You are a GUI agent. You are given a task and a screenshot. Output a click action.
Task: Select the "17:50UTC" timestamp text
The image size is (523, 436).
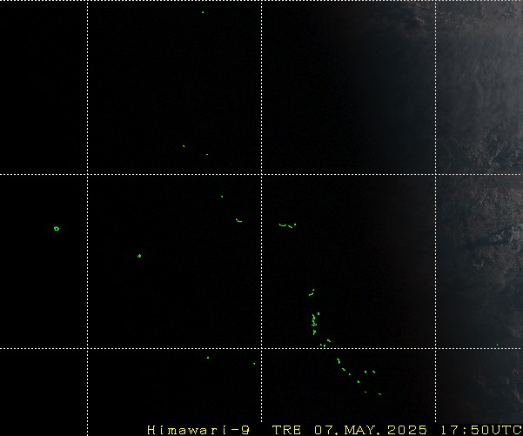pyautogui.click(x=481, y=430)
